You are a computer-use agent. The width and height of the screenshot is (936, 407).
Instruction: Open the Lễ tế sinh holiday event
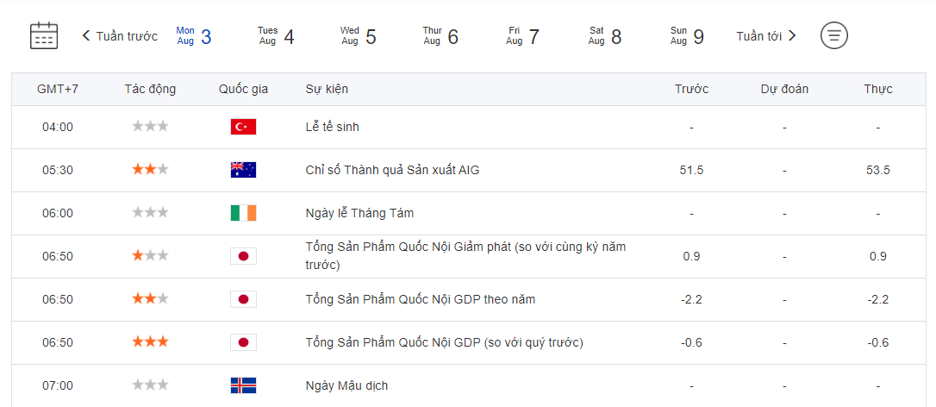pyautogui.click(x=332, y=127)
